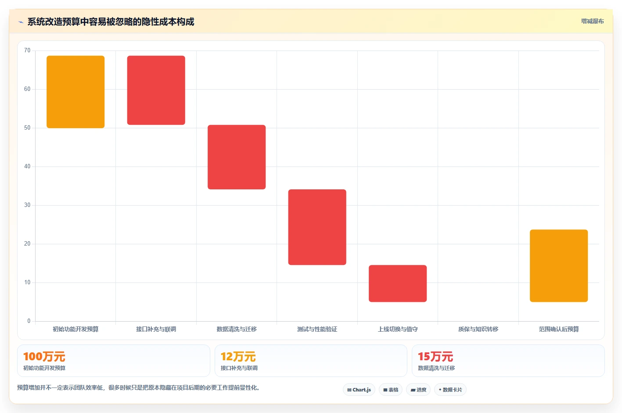This screenshot has height=413, width=622.
Task: Click the lightning icon beside the chart title
Action: click(21, 22)
